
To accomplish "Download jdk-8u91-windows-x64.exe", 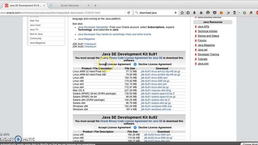I will coord(156,109).
